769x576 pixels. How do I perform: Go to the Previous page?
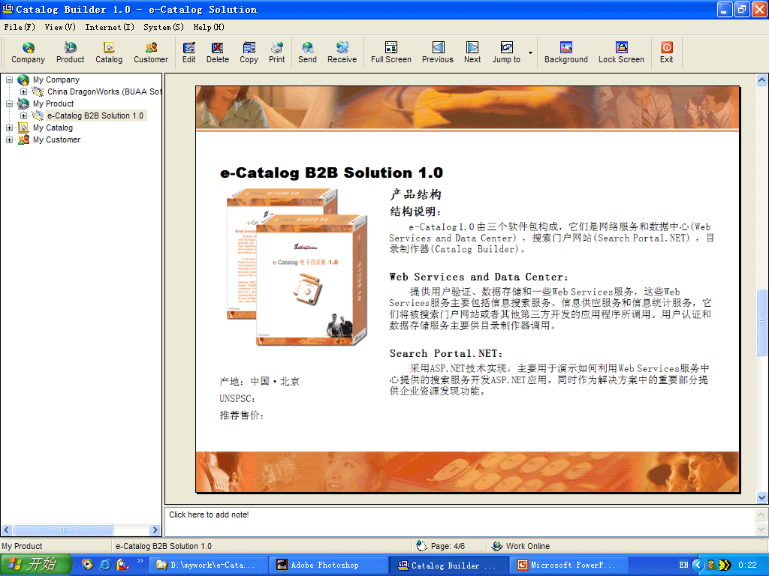click(x=438, y=52)
